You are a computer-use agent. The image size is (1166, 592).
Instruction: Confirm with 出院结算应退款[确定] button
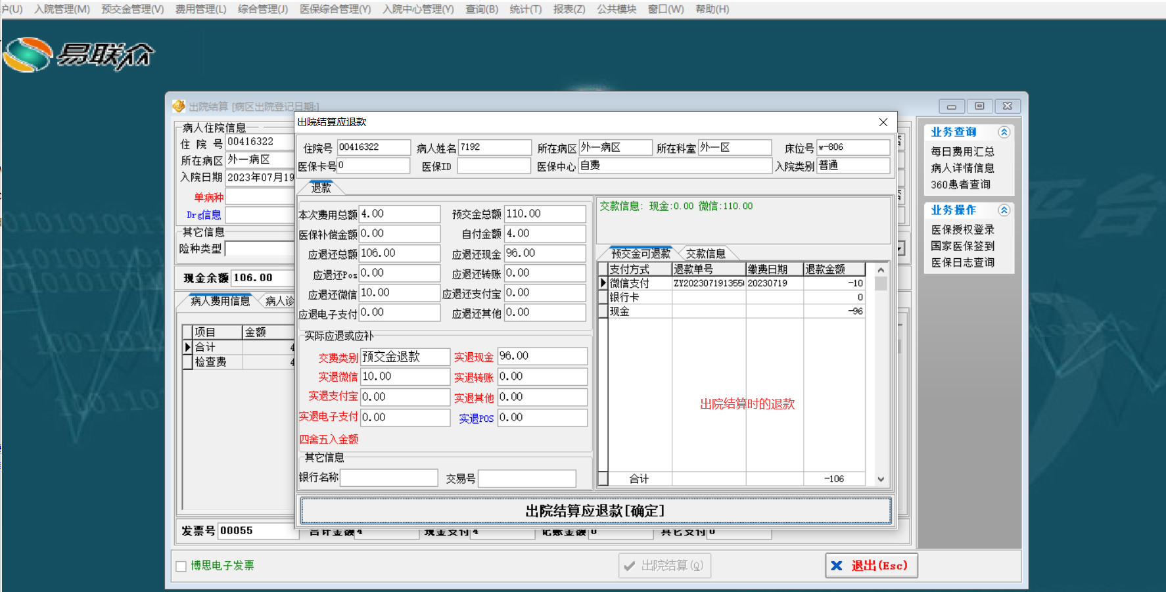click(595, 511)
